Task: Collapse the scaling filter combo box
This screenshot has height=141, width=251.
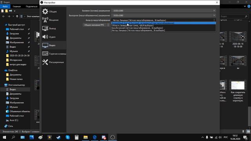Action: (x=164, y=20)
